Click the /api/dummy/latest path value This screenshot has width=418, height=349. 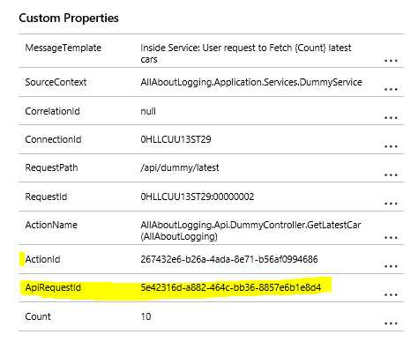[x=180, y=167]
